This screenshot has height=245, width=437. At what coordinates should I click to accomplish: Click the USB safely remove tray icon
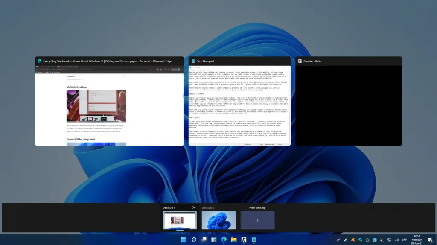pyautogui.click(x=367, y=240)
